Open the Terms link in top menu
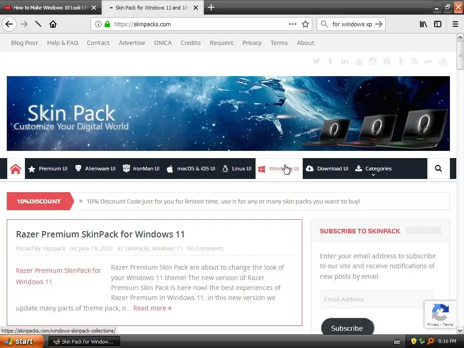The image size is (464, 348). pos(279,43)
